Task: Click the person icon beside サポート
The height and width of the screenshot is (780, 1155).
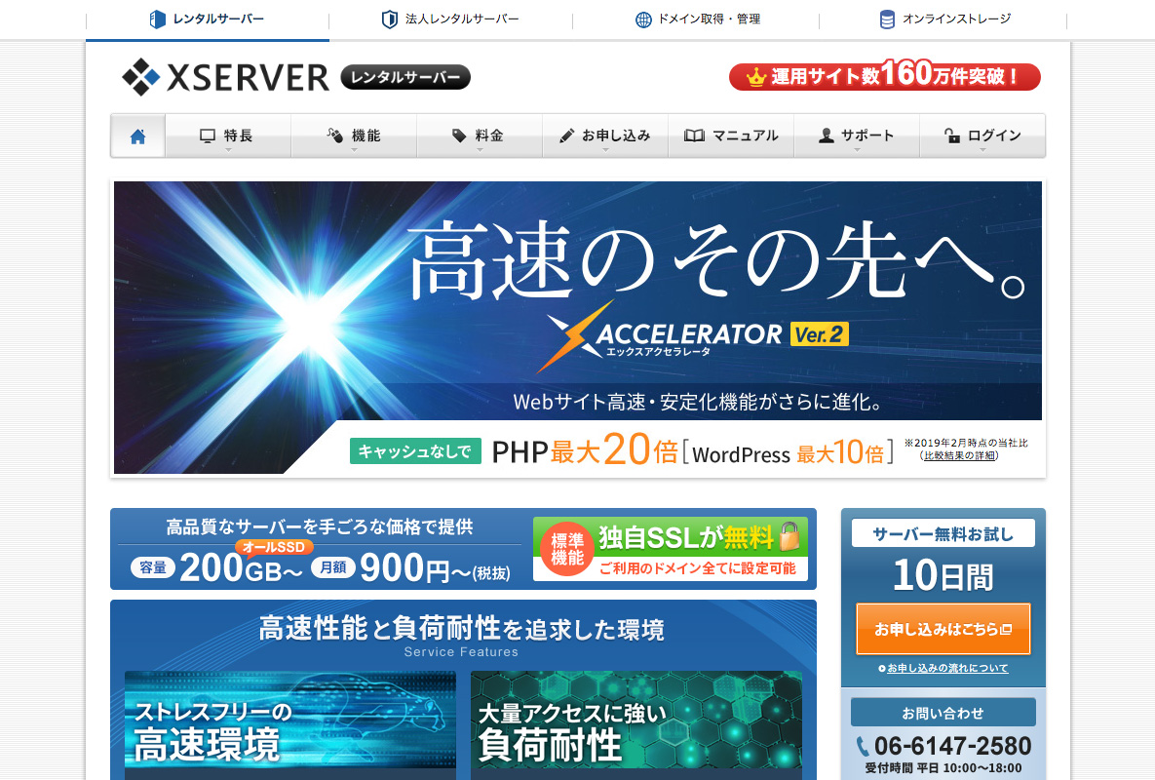Action: click(x=827, y=136)
